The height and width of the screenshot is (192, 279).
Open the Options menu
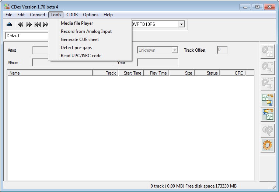coord(91,15)
